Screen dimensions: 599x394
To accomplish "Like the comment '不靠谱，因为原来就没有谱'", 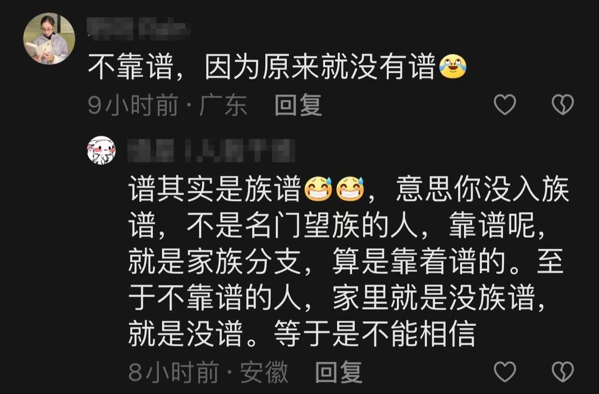I will tap(505, 105).
